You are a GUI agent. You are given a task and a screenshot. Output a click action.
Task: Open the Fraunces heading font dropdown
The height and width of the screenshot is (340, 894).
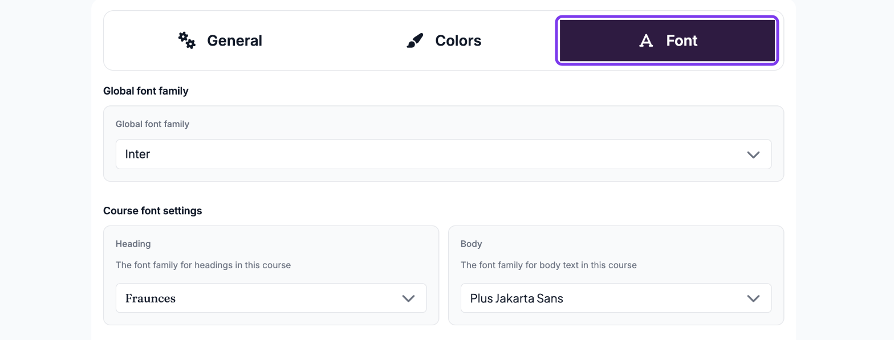coord(271,298)
